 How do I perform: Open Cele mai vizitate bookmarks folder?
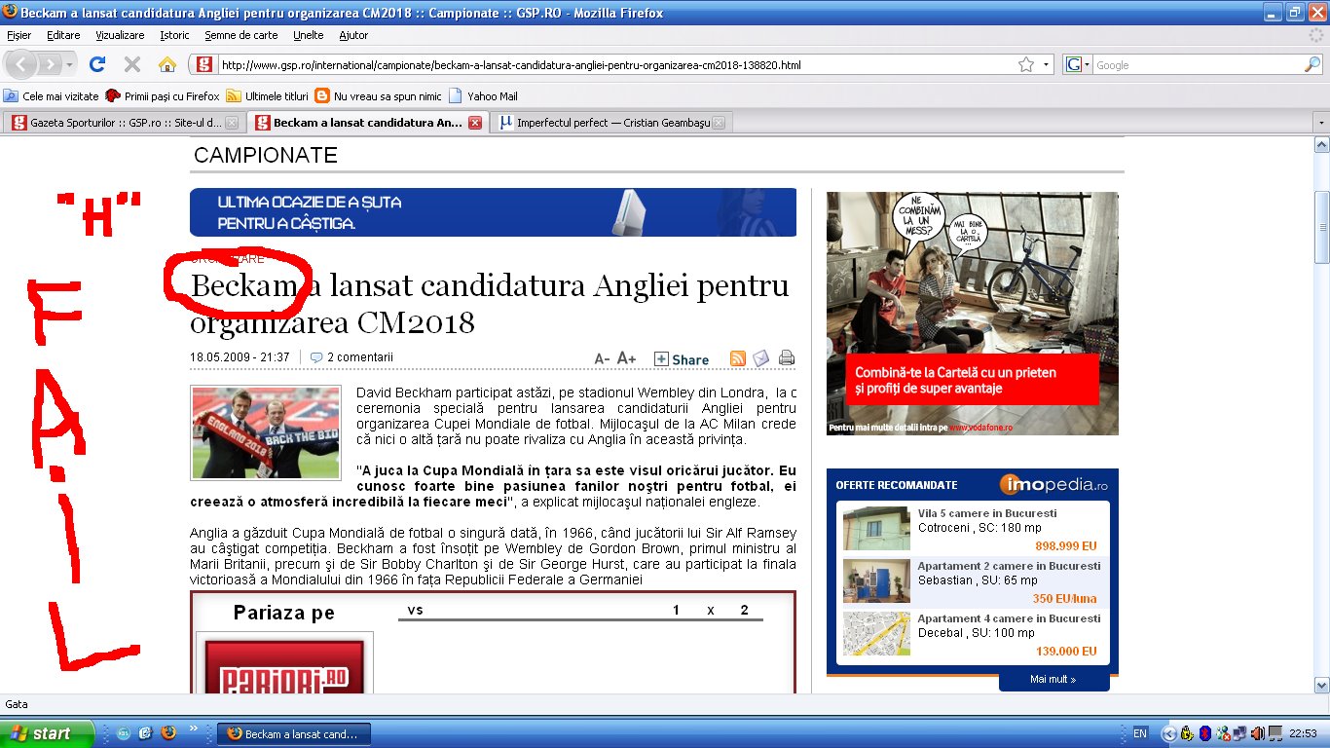(52, 96)
